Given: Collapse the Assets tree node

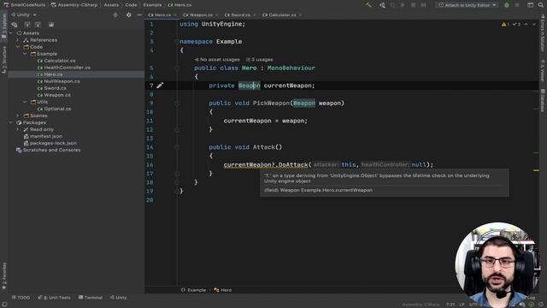Looking at the screenshot, I should pos(11,33).
